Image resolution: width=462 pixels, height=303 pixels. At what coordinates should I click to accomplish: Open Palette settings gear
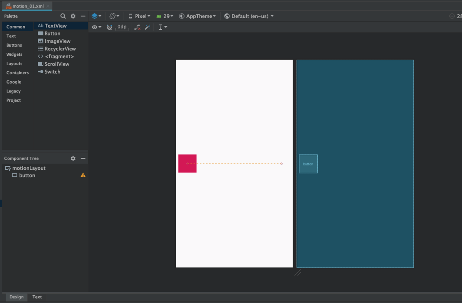pos(73,16)
